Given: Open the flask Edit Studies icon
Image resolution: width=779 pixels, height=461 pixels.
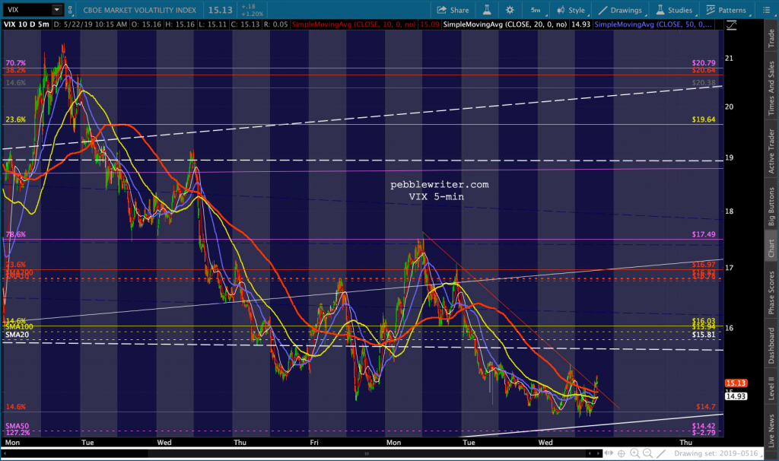Looking at the screenshot, I should coord(486,10).
